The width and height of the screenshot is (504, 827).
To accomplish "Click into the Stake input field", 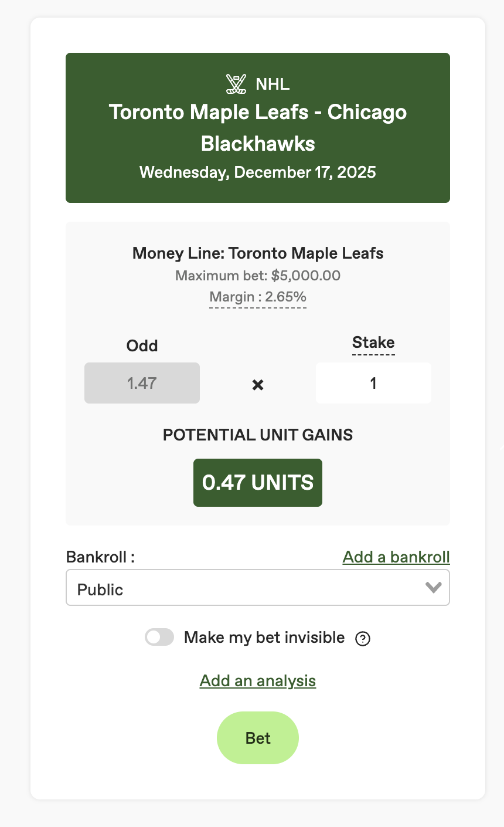I will tap(373, 384).
